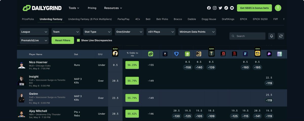Click the -146 value in Ajay Mitchell's row

pyautogui.click(x=151, y=114)
